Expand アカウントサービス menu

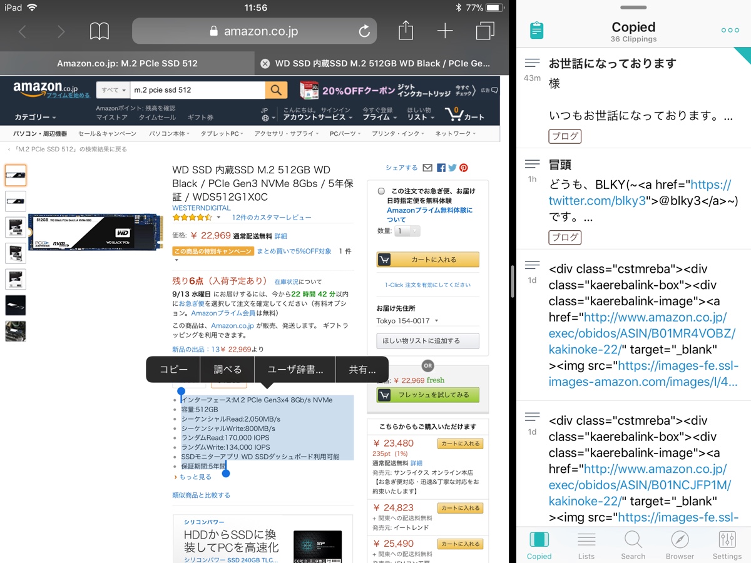coord(317,117)
